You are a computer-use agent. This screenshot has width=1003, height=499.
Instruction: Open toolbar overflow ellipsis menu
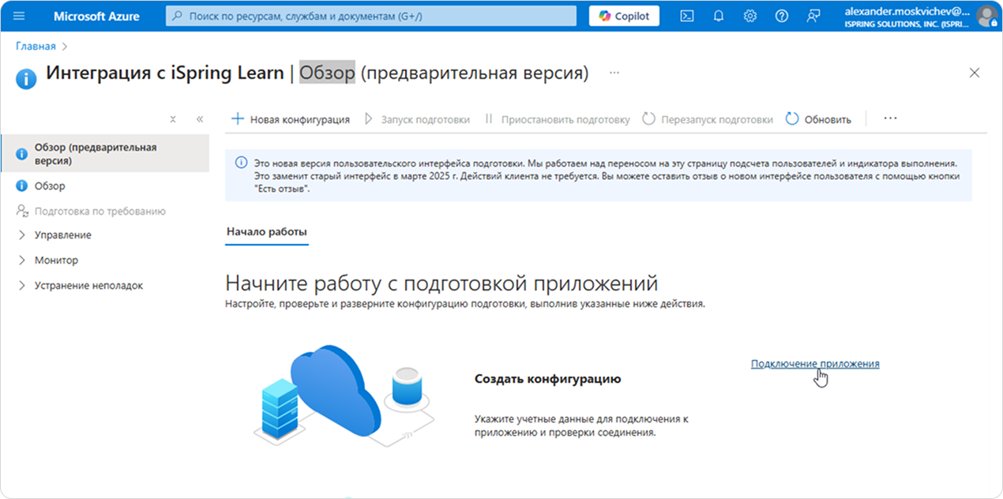(x=891, y=118)
